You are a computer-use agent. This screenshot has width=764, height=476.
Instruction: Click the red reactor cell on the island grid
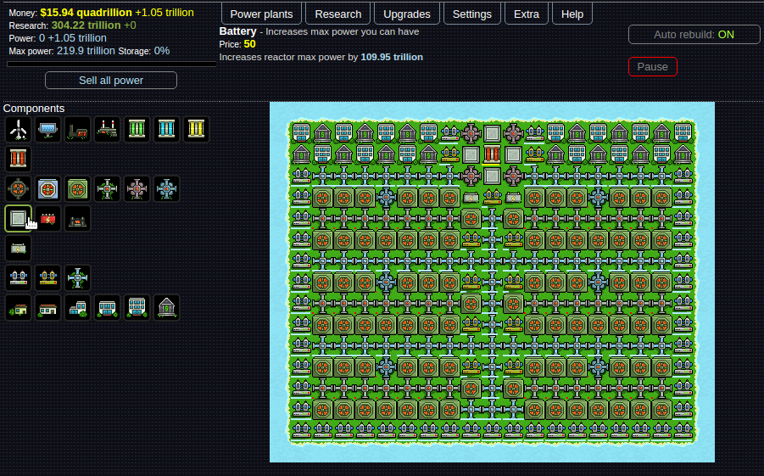point(492,154)
